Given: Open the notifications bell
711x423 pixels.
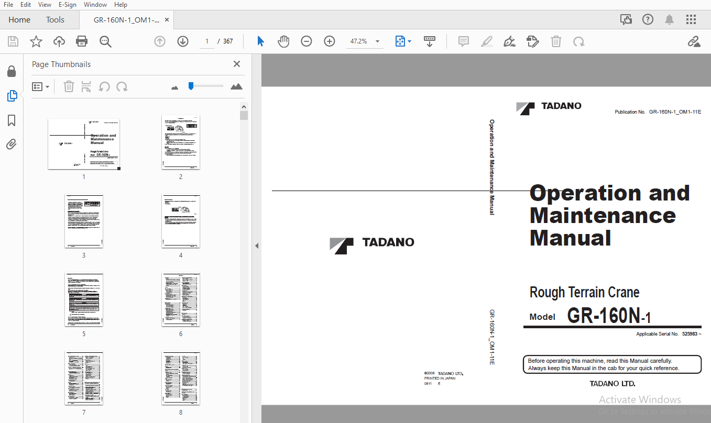Looking at the screenshot, I should (670, 20).
